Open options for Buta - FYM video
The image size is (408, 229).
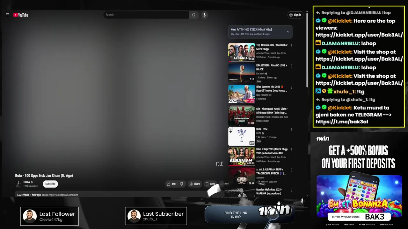291,130
